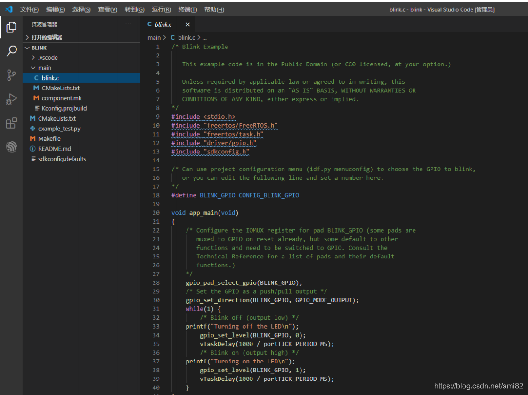Screen dimensions: 528x395
Task: Open the 帮助(H) menu
Action: pos(214,9)
